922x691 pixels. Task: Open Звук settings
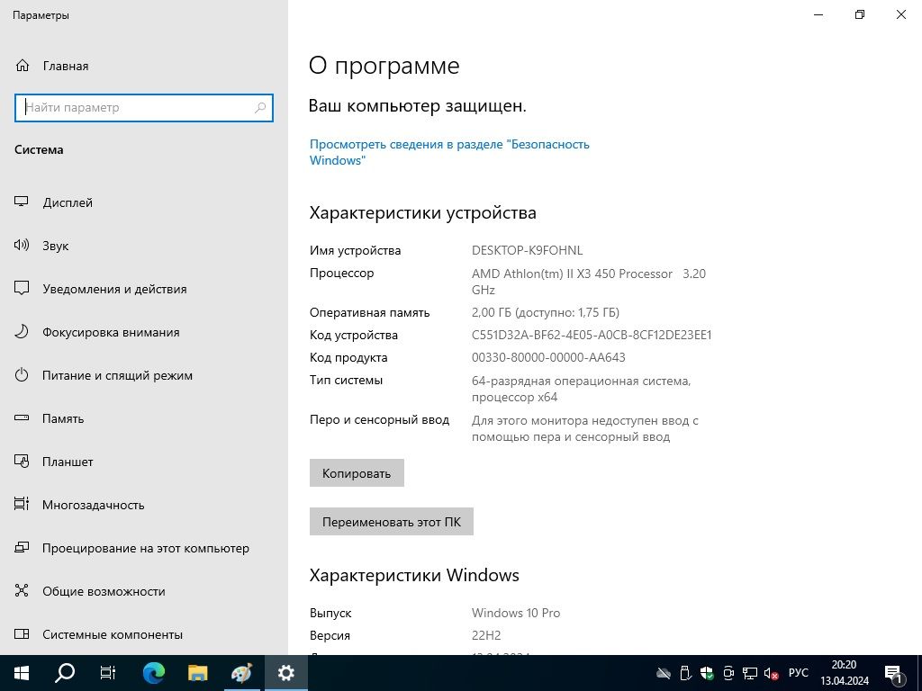pos(55,246)
